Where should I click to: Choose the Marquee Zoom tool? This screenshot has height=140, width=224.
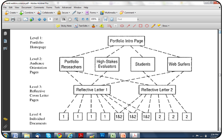(x=76, y=19)
